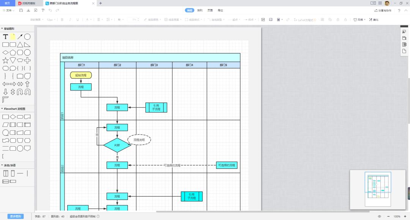Pick the flowchart decision diamond shape
410x220 pixels.
[13, 117]
